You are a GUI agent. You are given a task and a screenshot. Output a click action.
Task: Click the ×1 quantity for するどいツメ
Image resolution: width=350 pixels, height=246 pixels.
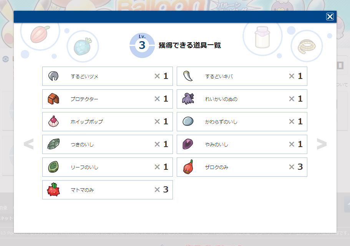161,76
